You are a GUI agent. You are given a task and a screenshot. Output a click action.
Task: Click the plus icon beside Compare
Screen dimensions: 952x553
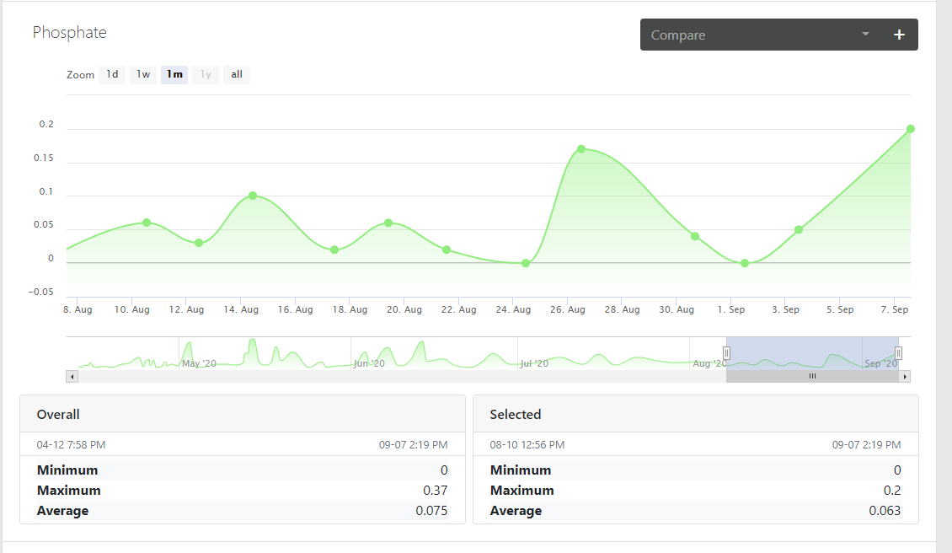click(899, 35)
